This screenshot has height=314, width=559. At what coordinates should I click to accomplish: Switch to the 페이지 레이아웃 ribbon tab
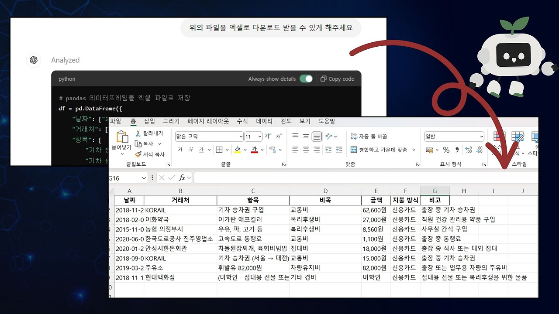point(208,121)
